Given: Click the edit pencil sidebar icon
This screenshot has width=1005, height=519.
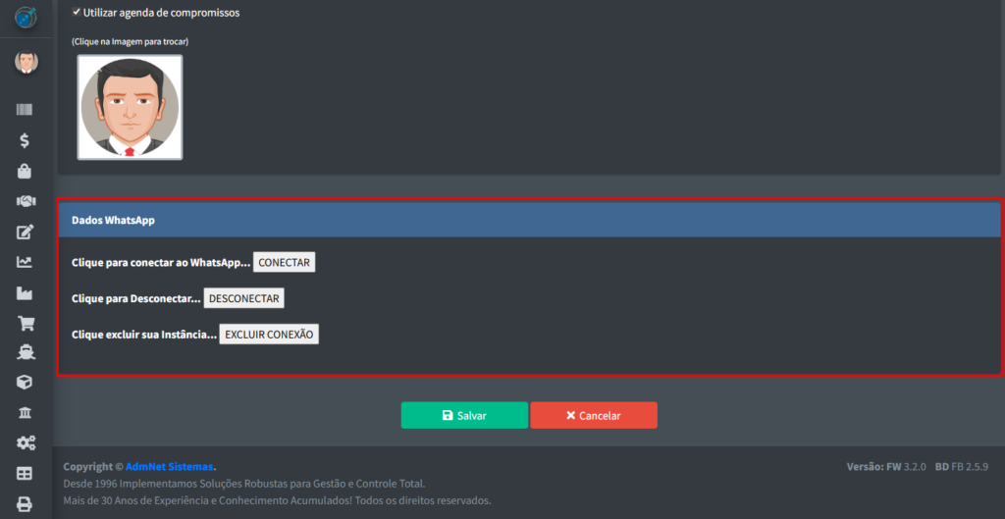Looking at the screenshot, I should tap(26, 233).
